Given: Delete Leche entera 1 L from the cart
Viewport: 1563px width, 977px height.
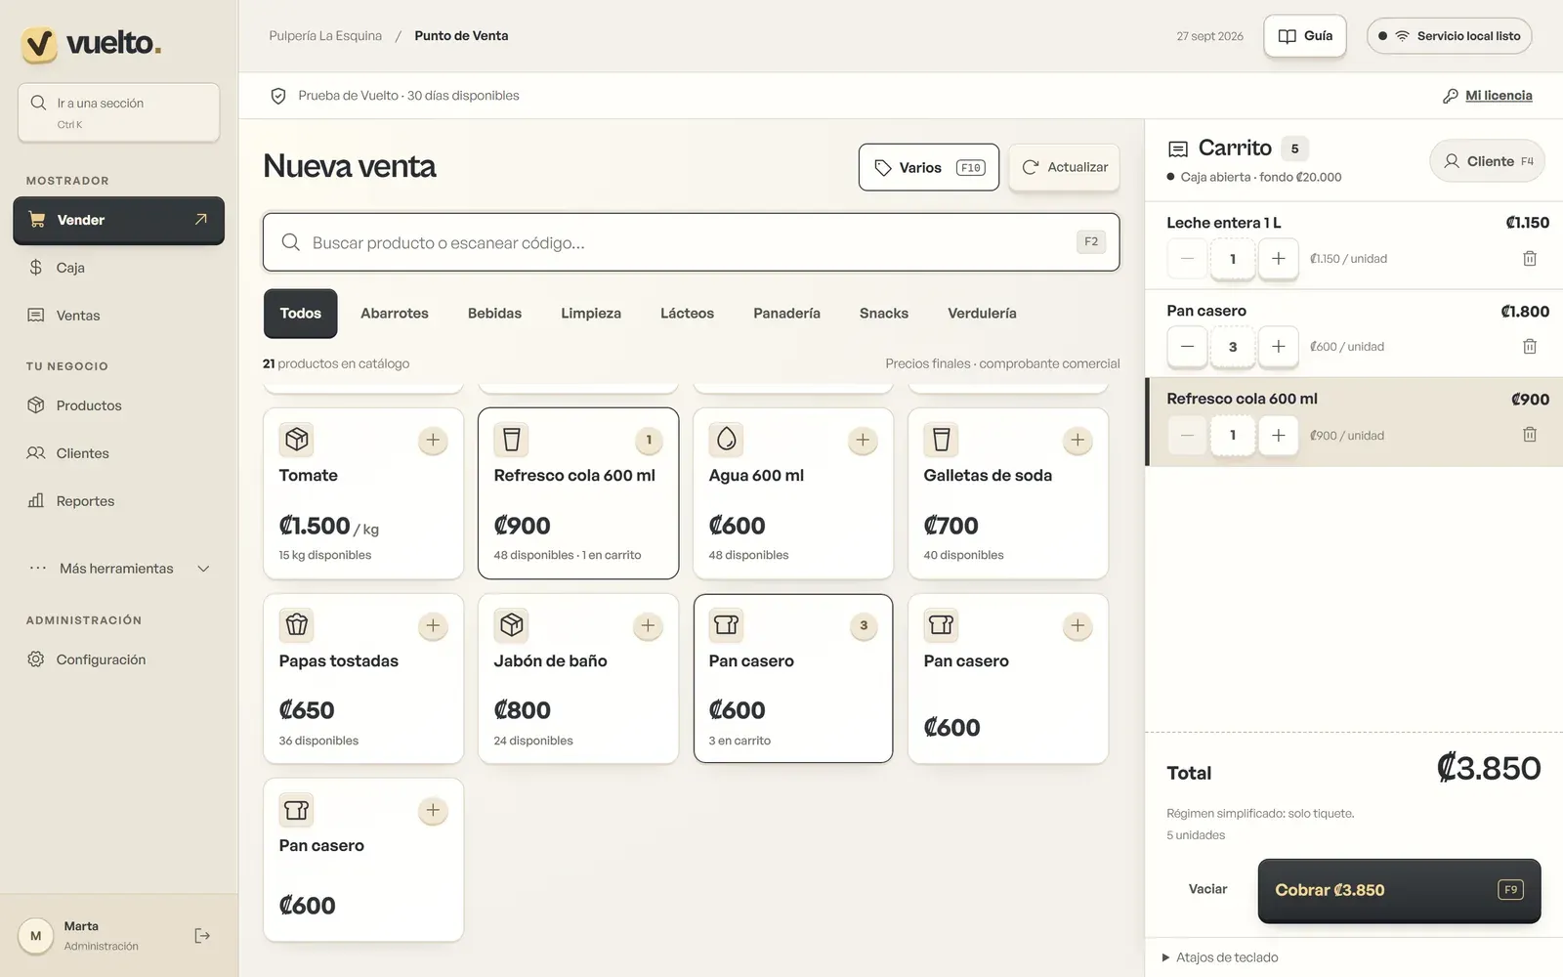Looking at the screenshot, I should tap(1530, 259).
